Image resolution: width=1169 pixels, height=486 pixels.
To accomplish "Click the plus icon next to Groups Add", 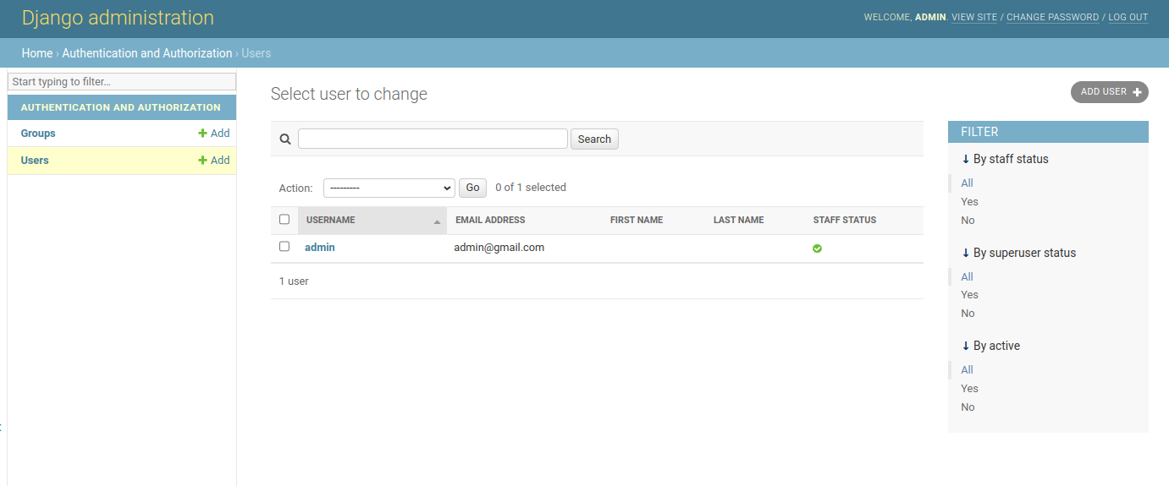I will (202, 134).
